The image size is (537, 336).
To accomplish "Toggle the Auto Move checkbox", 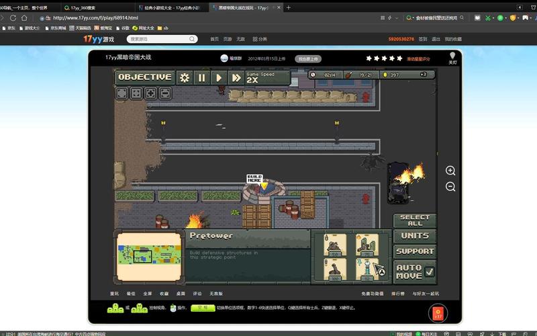I will (430, 272).
